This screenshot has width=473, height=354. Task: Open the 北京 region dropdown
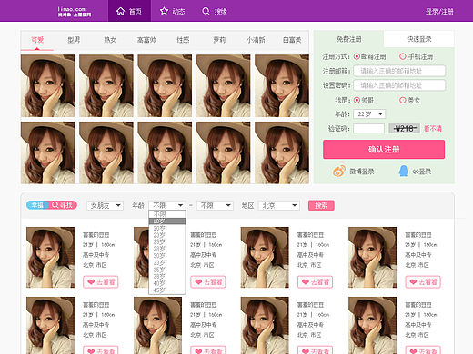point(279,205)
